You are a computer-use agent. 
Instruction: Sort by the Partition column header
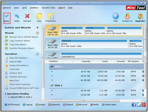(x=61, y=61)
